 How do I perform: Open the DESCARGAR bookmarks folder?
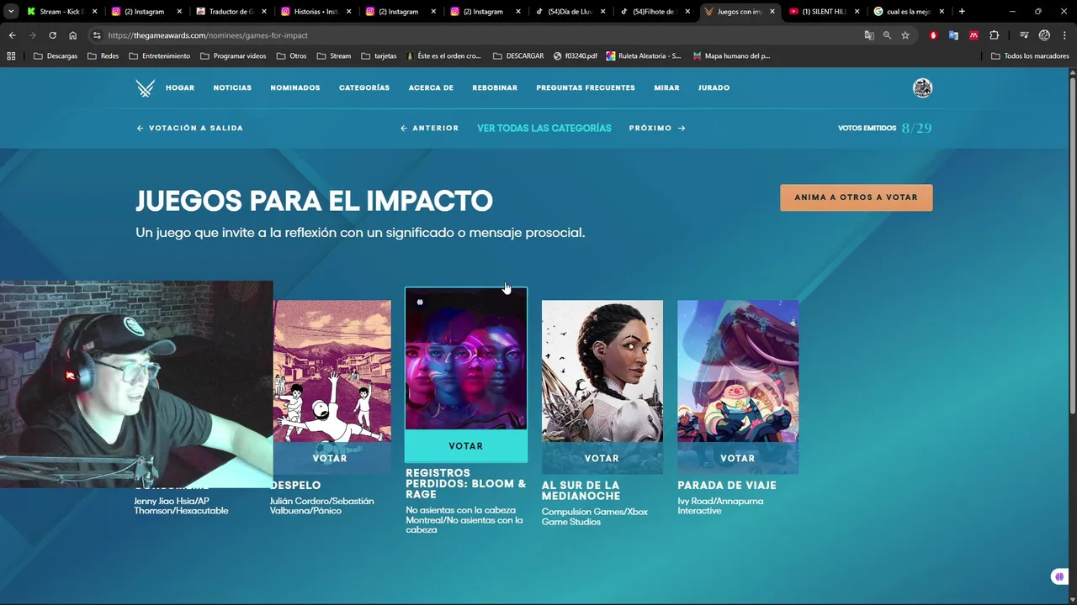tap(518, 56)
